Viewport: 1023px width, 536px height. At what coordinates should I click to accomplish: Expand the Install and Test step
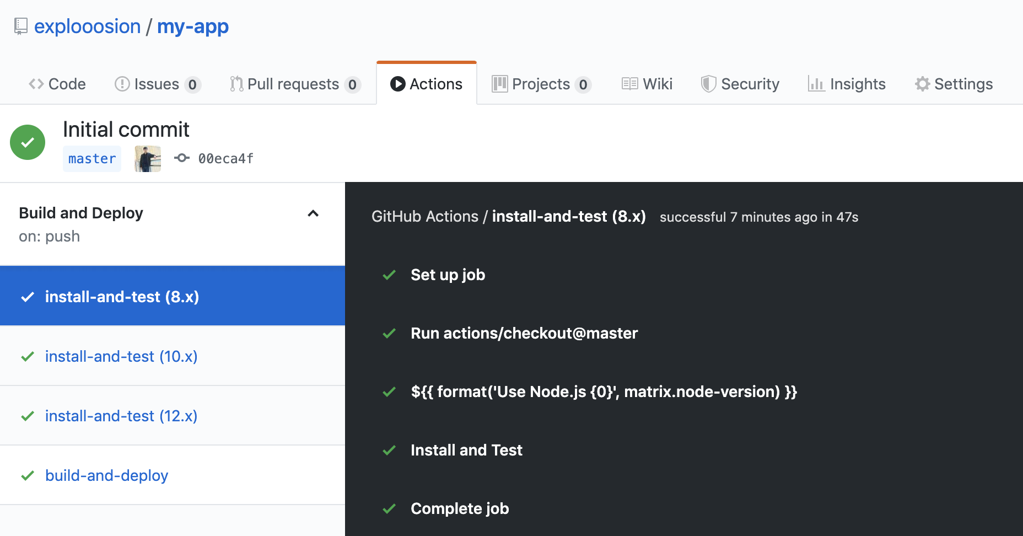pos(466,450)
